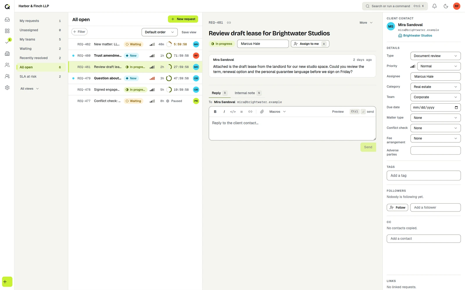Click the Add a tag field
465x290 pixels.
[424, 175]
